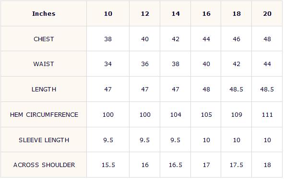Click the LENGTH row label
This screenshot has height=179, width=284.
pos(44,89)
